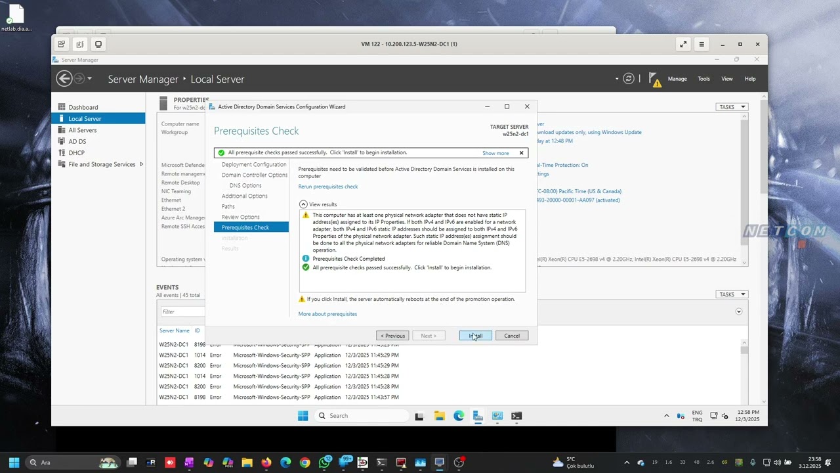Open host Firefox taskbar icon
Screen dimensions: 840x473
pos(266,462)
